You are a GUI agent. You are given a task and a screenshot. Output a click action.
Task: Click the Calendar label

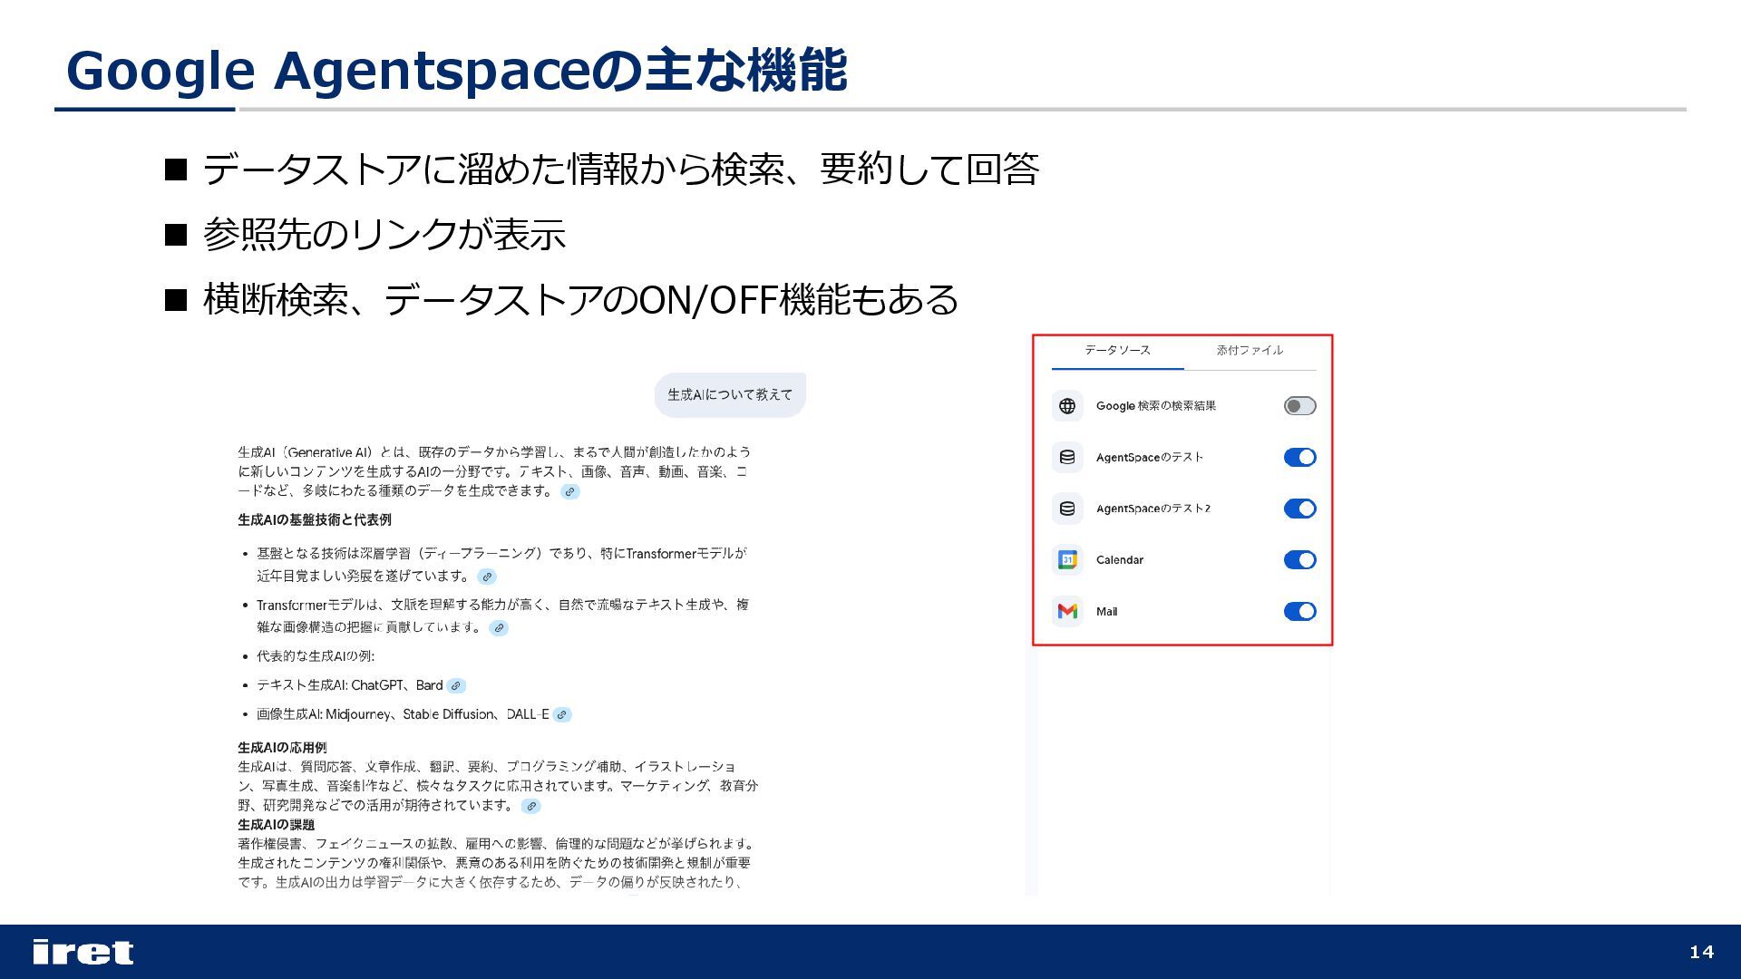[1120, 560]
